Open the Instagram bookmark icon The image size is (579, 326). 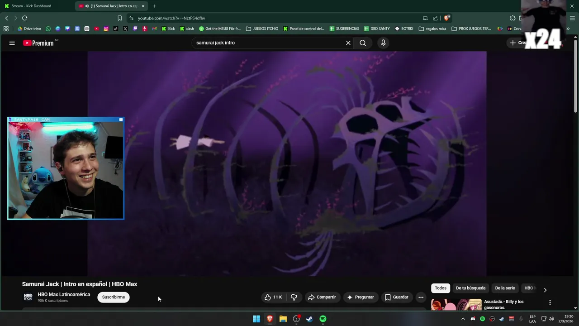[106, 29]
